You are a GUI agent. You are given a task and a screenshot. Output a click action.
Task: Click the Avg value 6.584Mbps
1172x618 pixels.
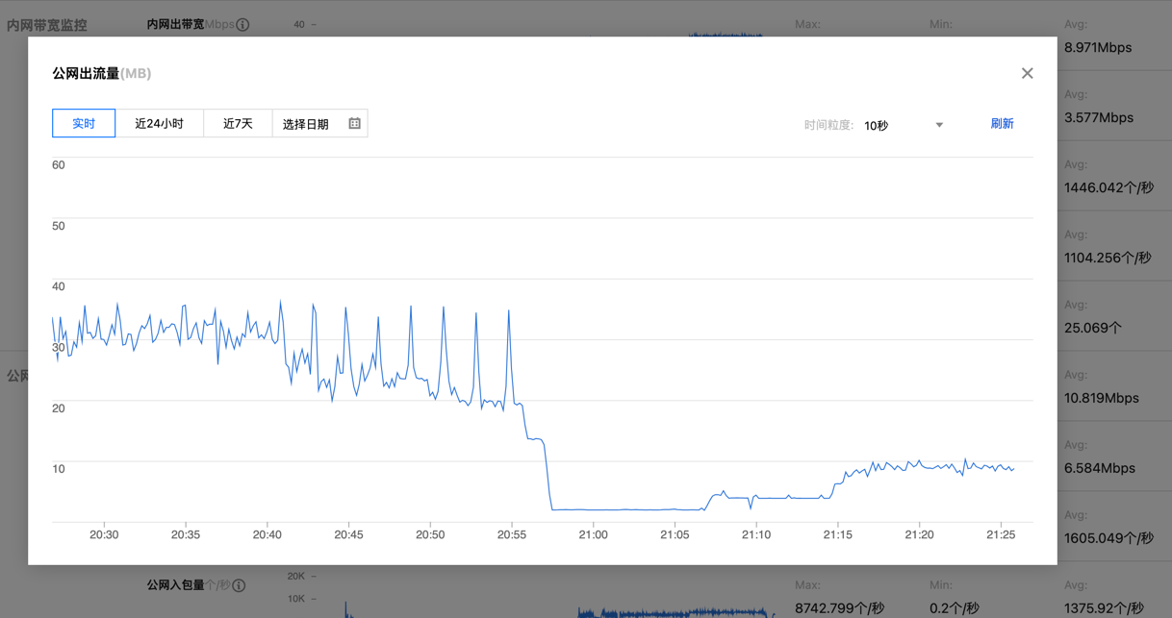point(1100,468)
